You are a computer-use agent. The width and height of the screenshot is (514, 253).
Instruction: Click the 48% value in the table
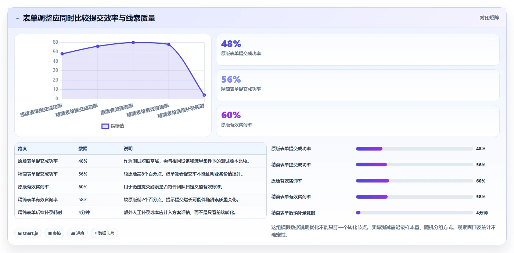click(x=83, y=161)
